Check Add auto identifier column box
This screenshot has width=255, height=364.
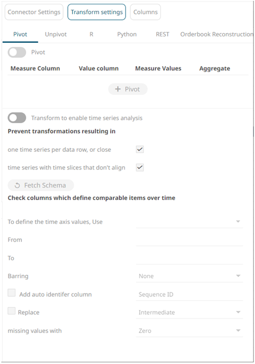(12, 293)
